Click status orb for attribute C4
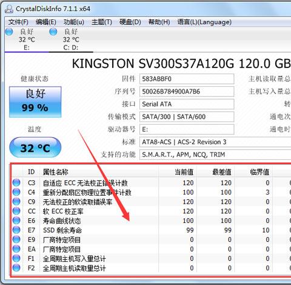This screenshot has width=291, height=285. coord(16,192)
